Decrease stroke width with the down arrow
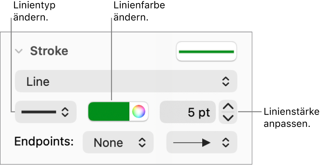323x165 pixels. [228, 118]
